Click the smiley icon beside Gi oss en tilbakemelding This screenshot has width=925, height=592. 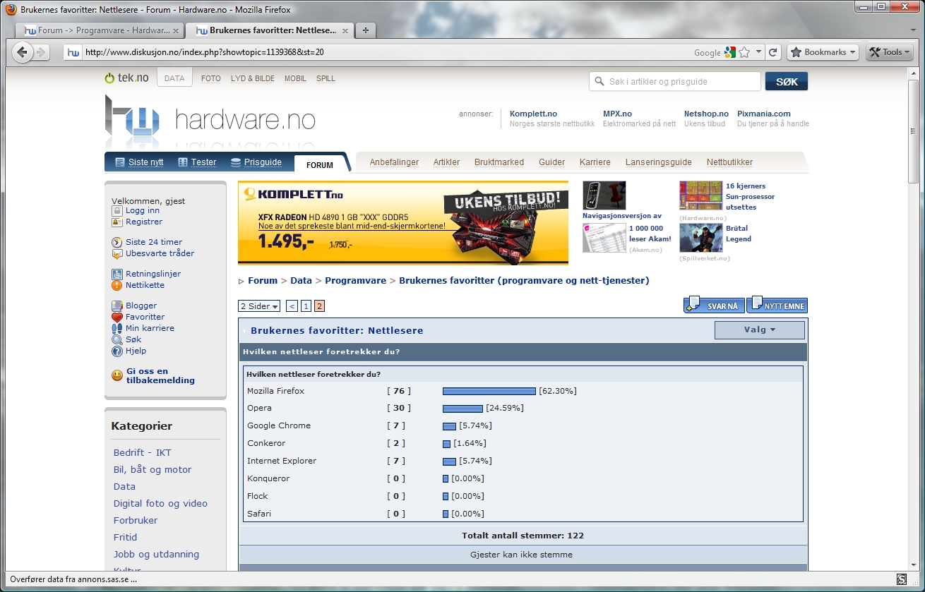click(117, 375)
